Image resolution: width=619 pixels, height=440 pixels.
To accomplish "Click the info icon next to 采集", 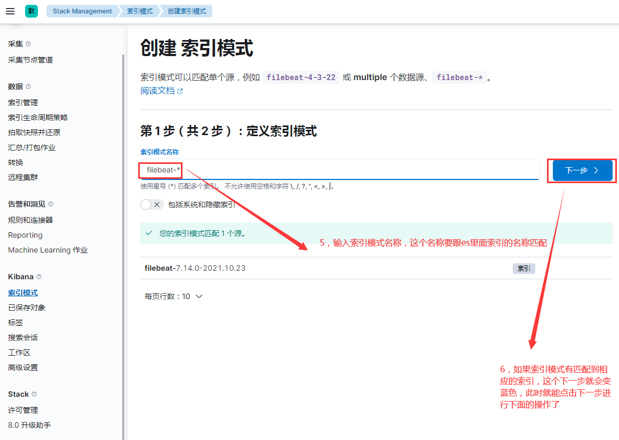I will click(28, 43).
